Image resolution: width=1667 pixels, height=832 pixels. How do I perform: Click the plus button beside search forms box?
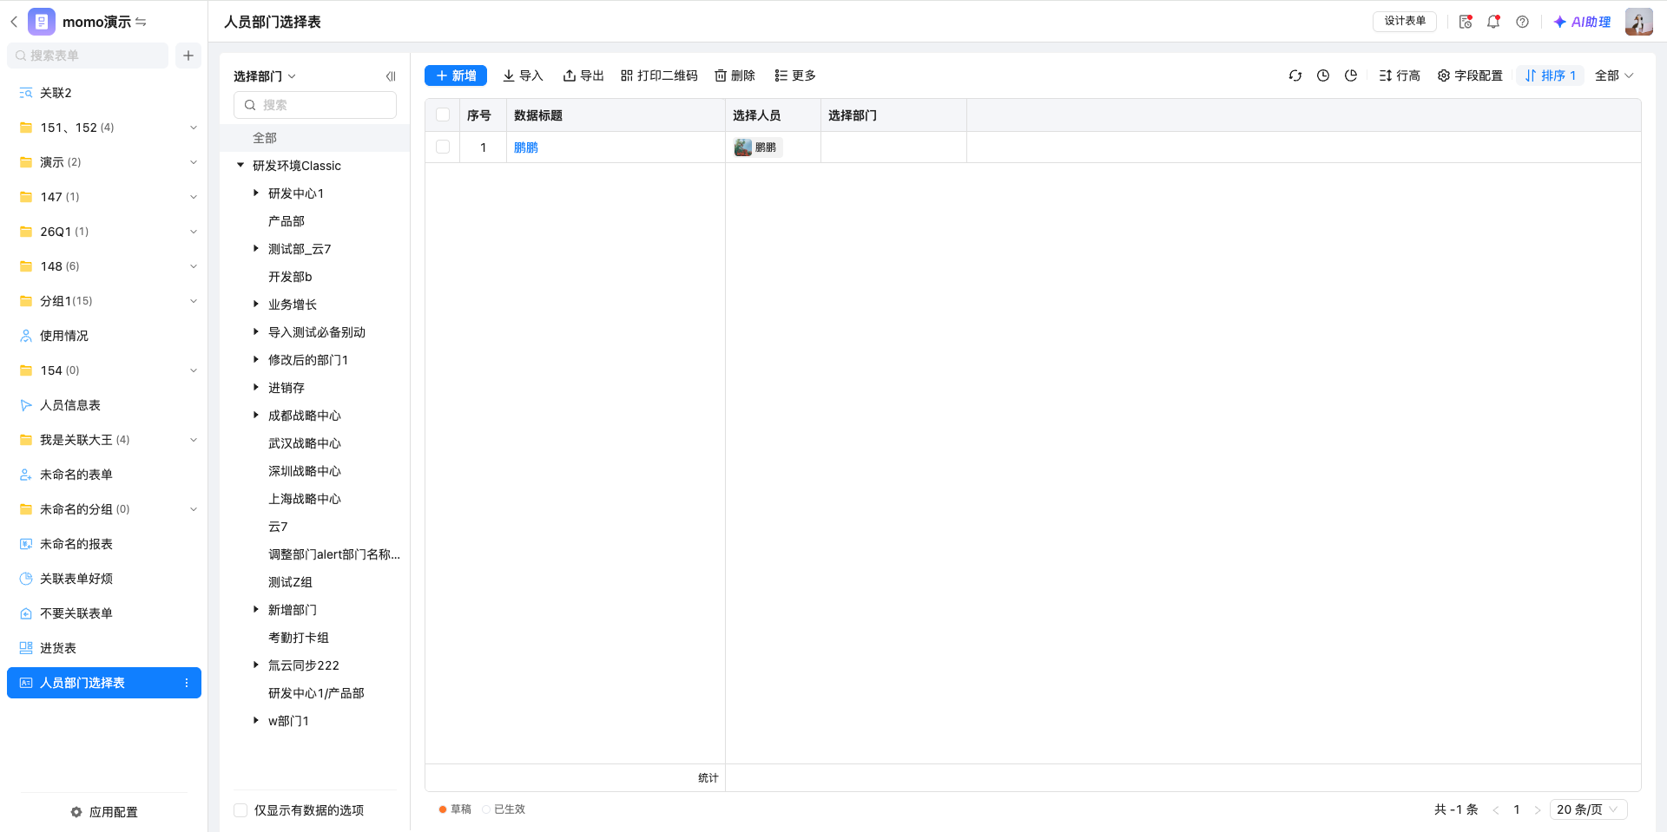(188, 56)
